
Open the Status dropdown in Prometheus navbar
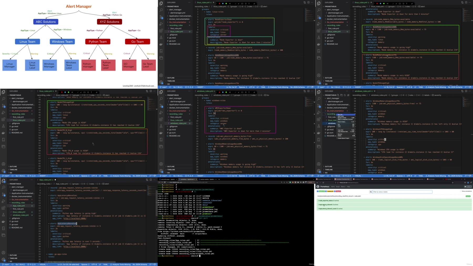tap(343, 187)
